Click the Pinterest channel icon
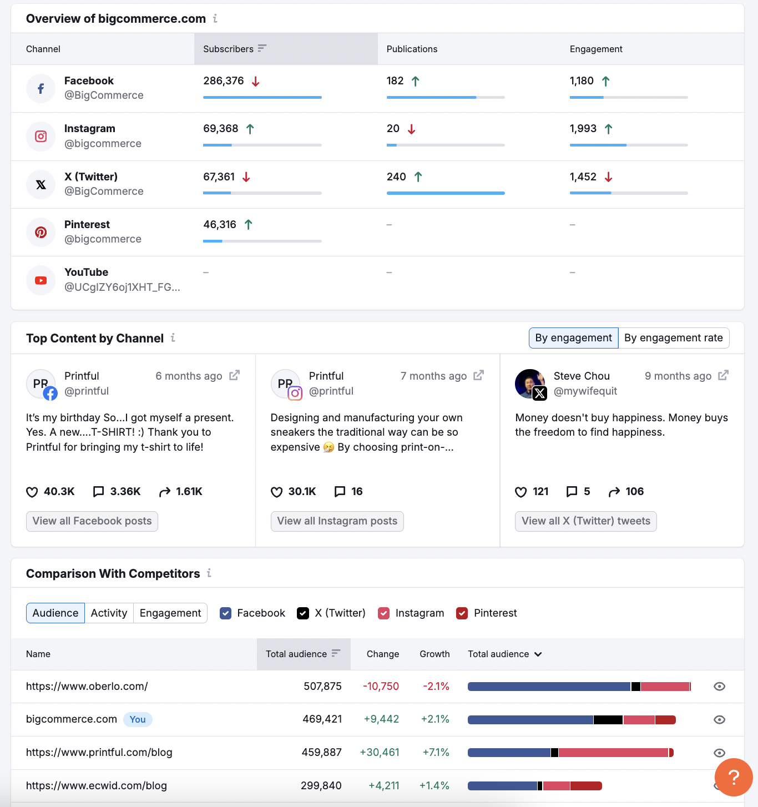 tap(41, 233)
